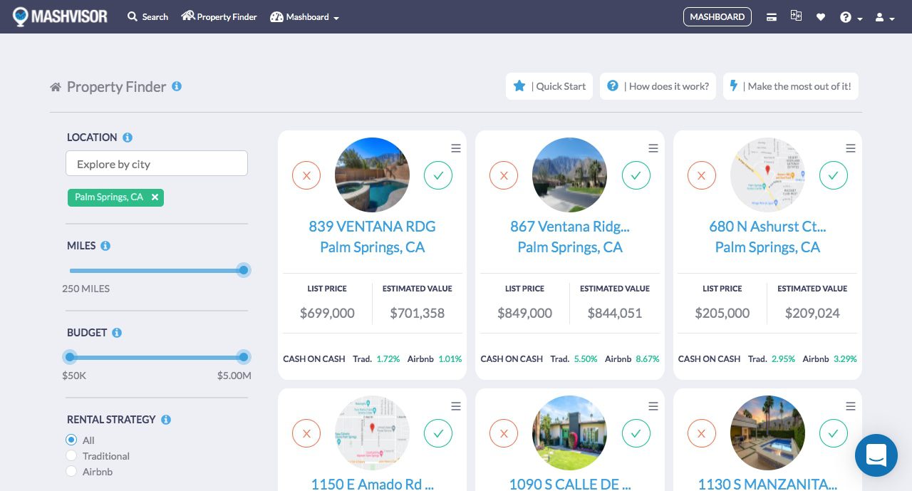The width and height of the screenshot is (912, 491).
Task: Reject the 867 Ventana Ridge property
Action: click(504, 175)
